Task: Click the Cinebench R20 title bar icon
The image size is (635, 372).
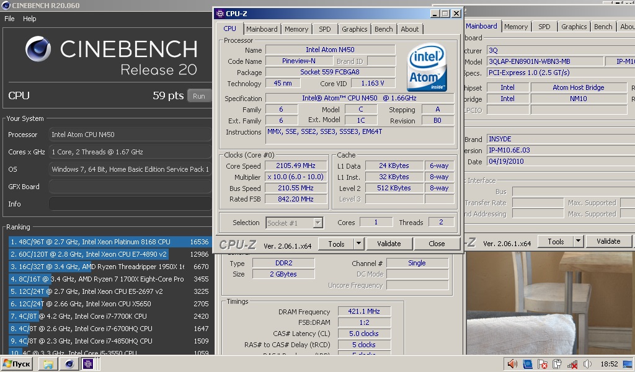Action: [6, 5]
